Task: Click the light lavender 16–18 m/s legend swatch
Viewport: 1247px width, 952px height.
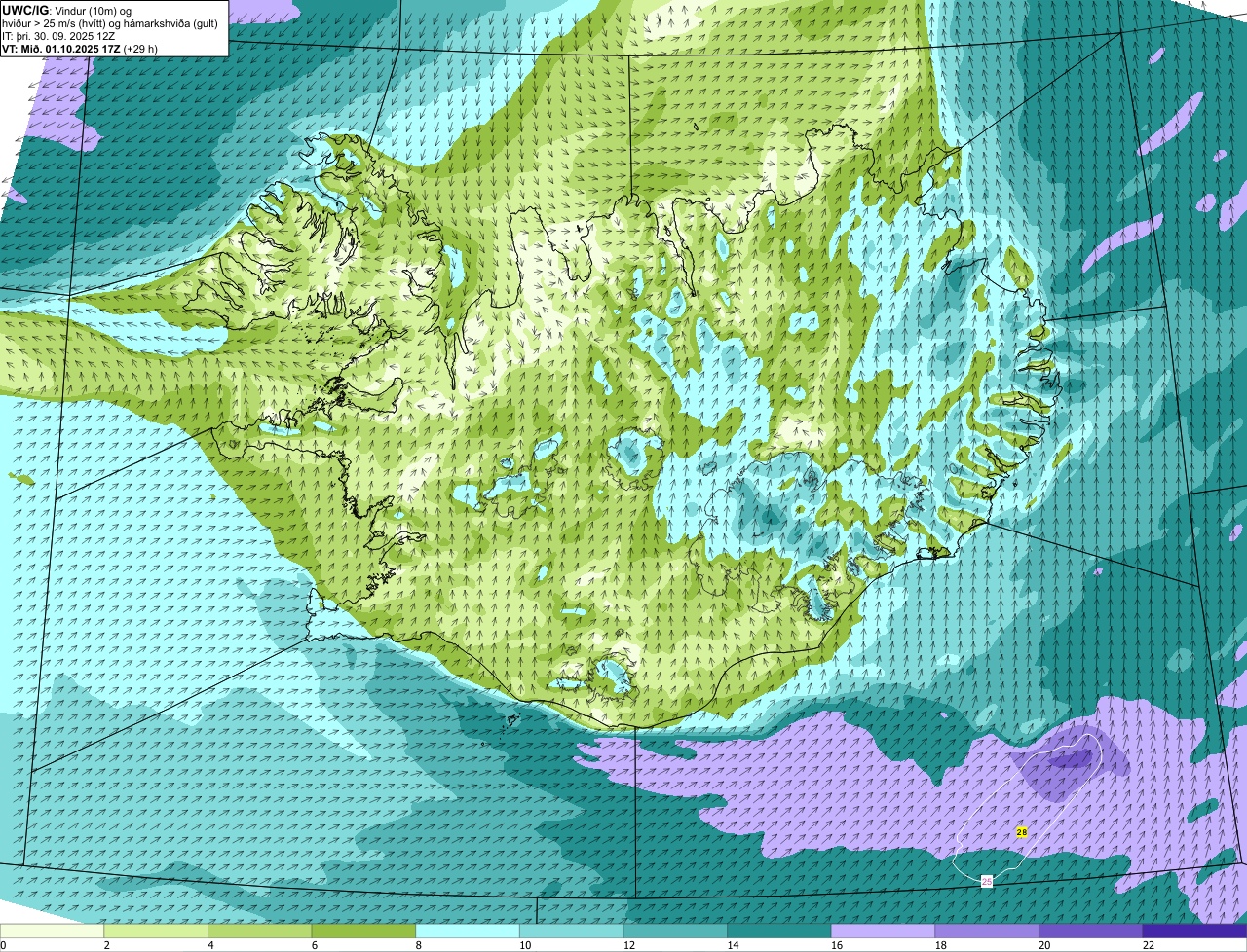Action: click(883, 931)
